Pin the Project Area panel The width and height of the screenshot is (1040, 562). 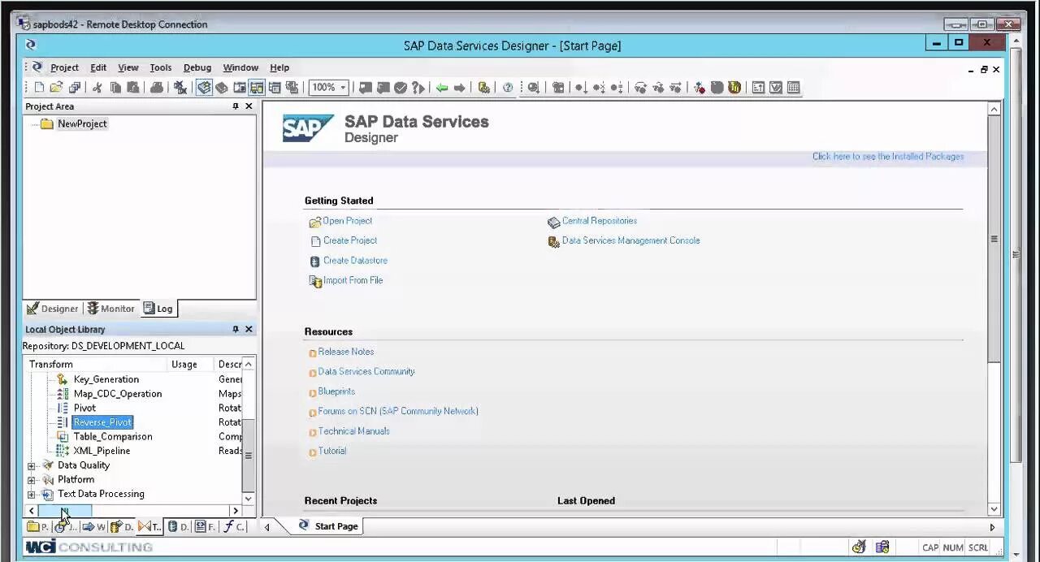point(236,106)
